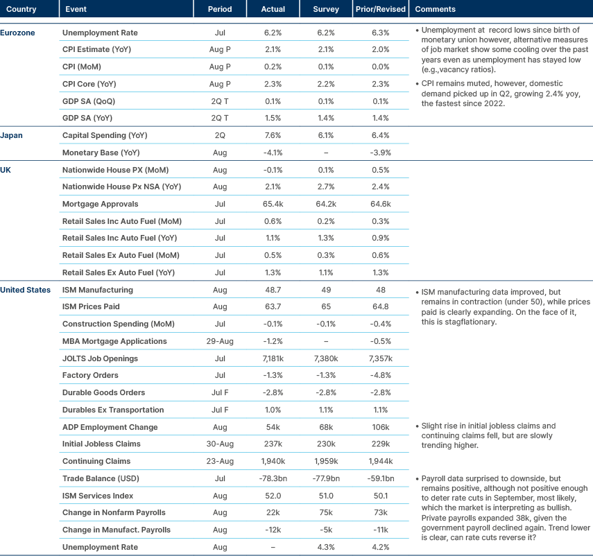Click the Prior/Revised column header
The width and height of the screenshot is (593, 556).
(x=380, y=9)
